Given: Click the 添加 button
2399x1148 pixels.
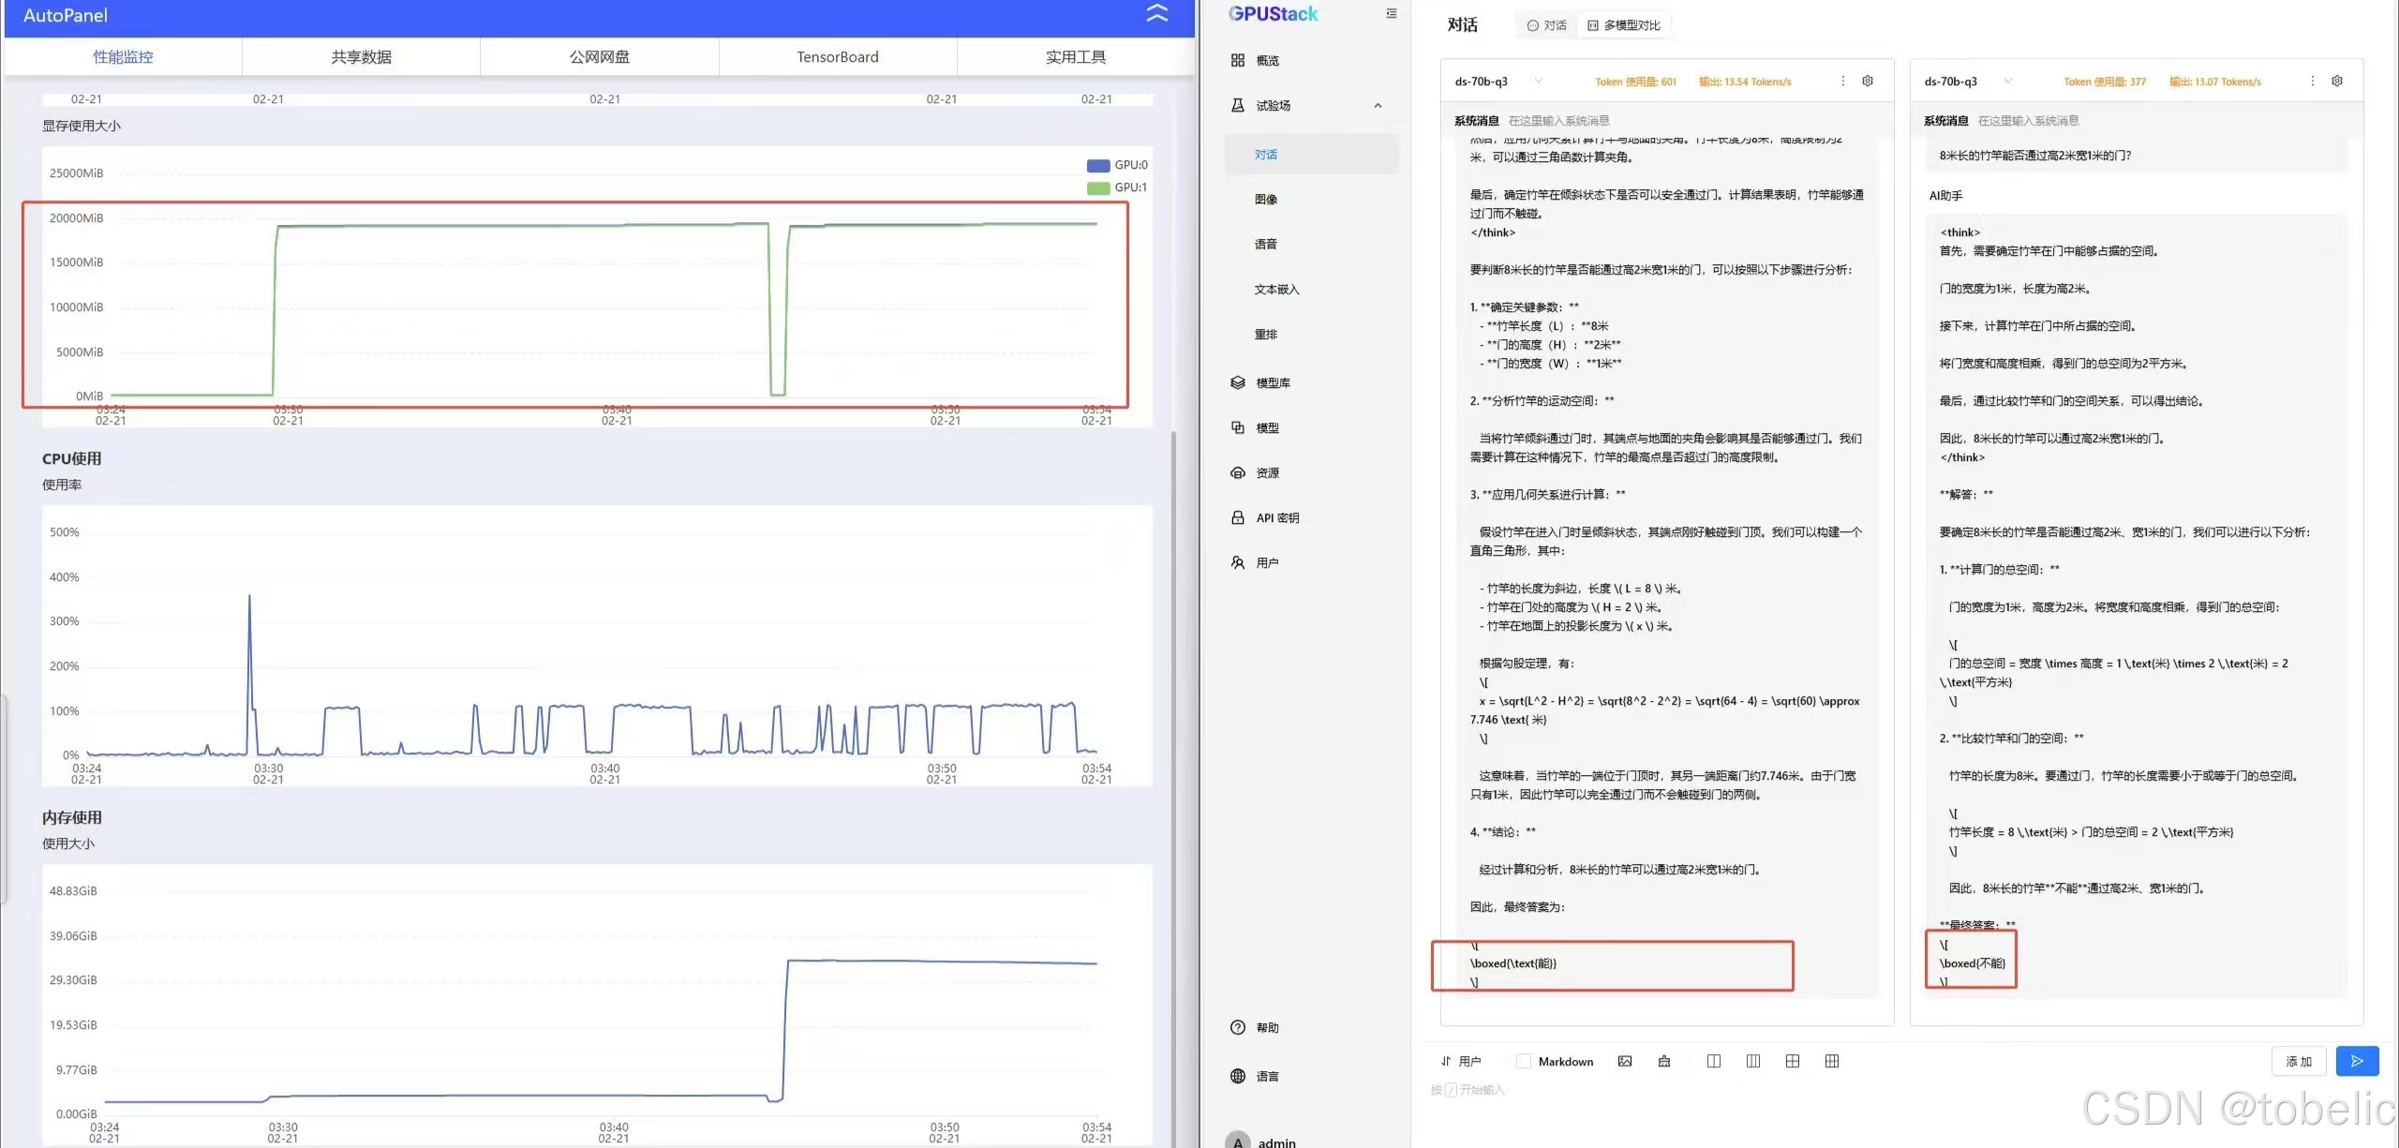Looking at the screenshot, I should pyautogui.click(x=2299, y=1061).
